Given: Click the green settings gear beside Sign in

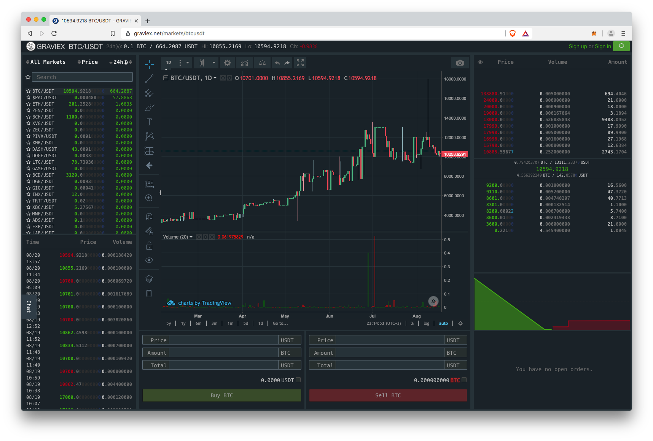Looking at the screenshot, I should (621, 46).
